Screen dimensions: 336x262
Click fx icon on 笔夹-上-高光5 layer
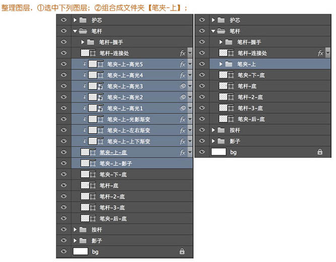pos(182,64)
